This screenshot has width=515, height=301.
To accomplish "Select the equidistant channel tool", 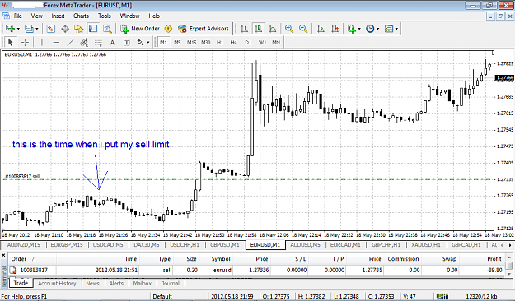I will point(84,42).
